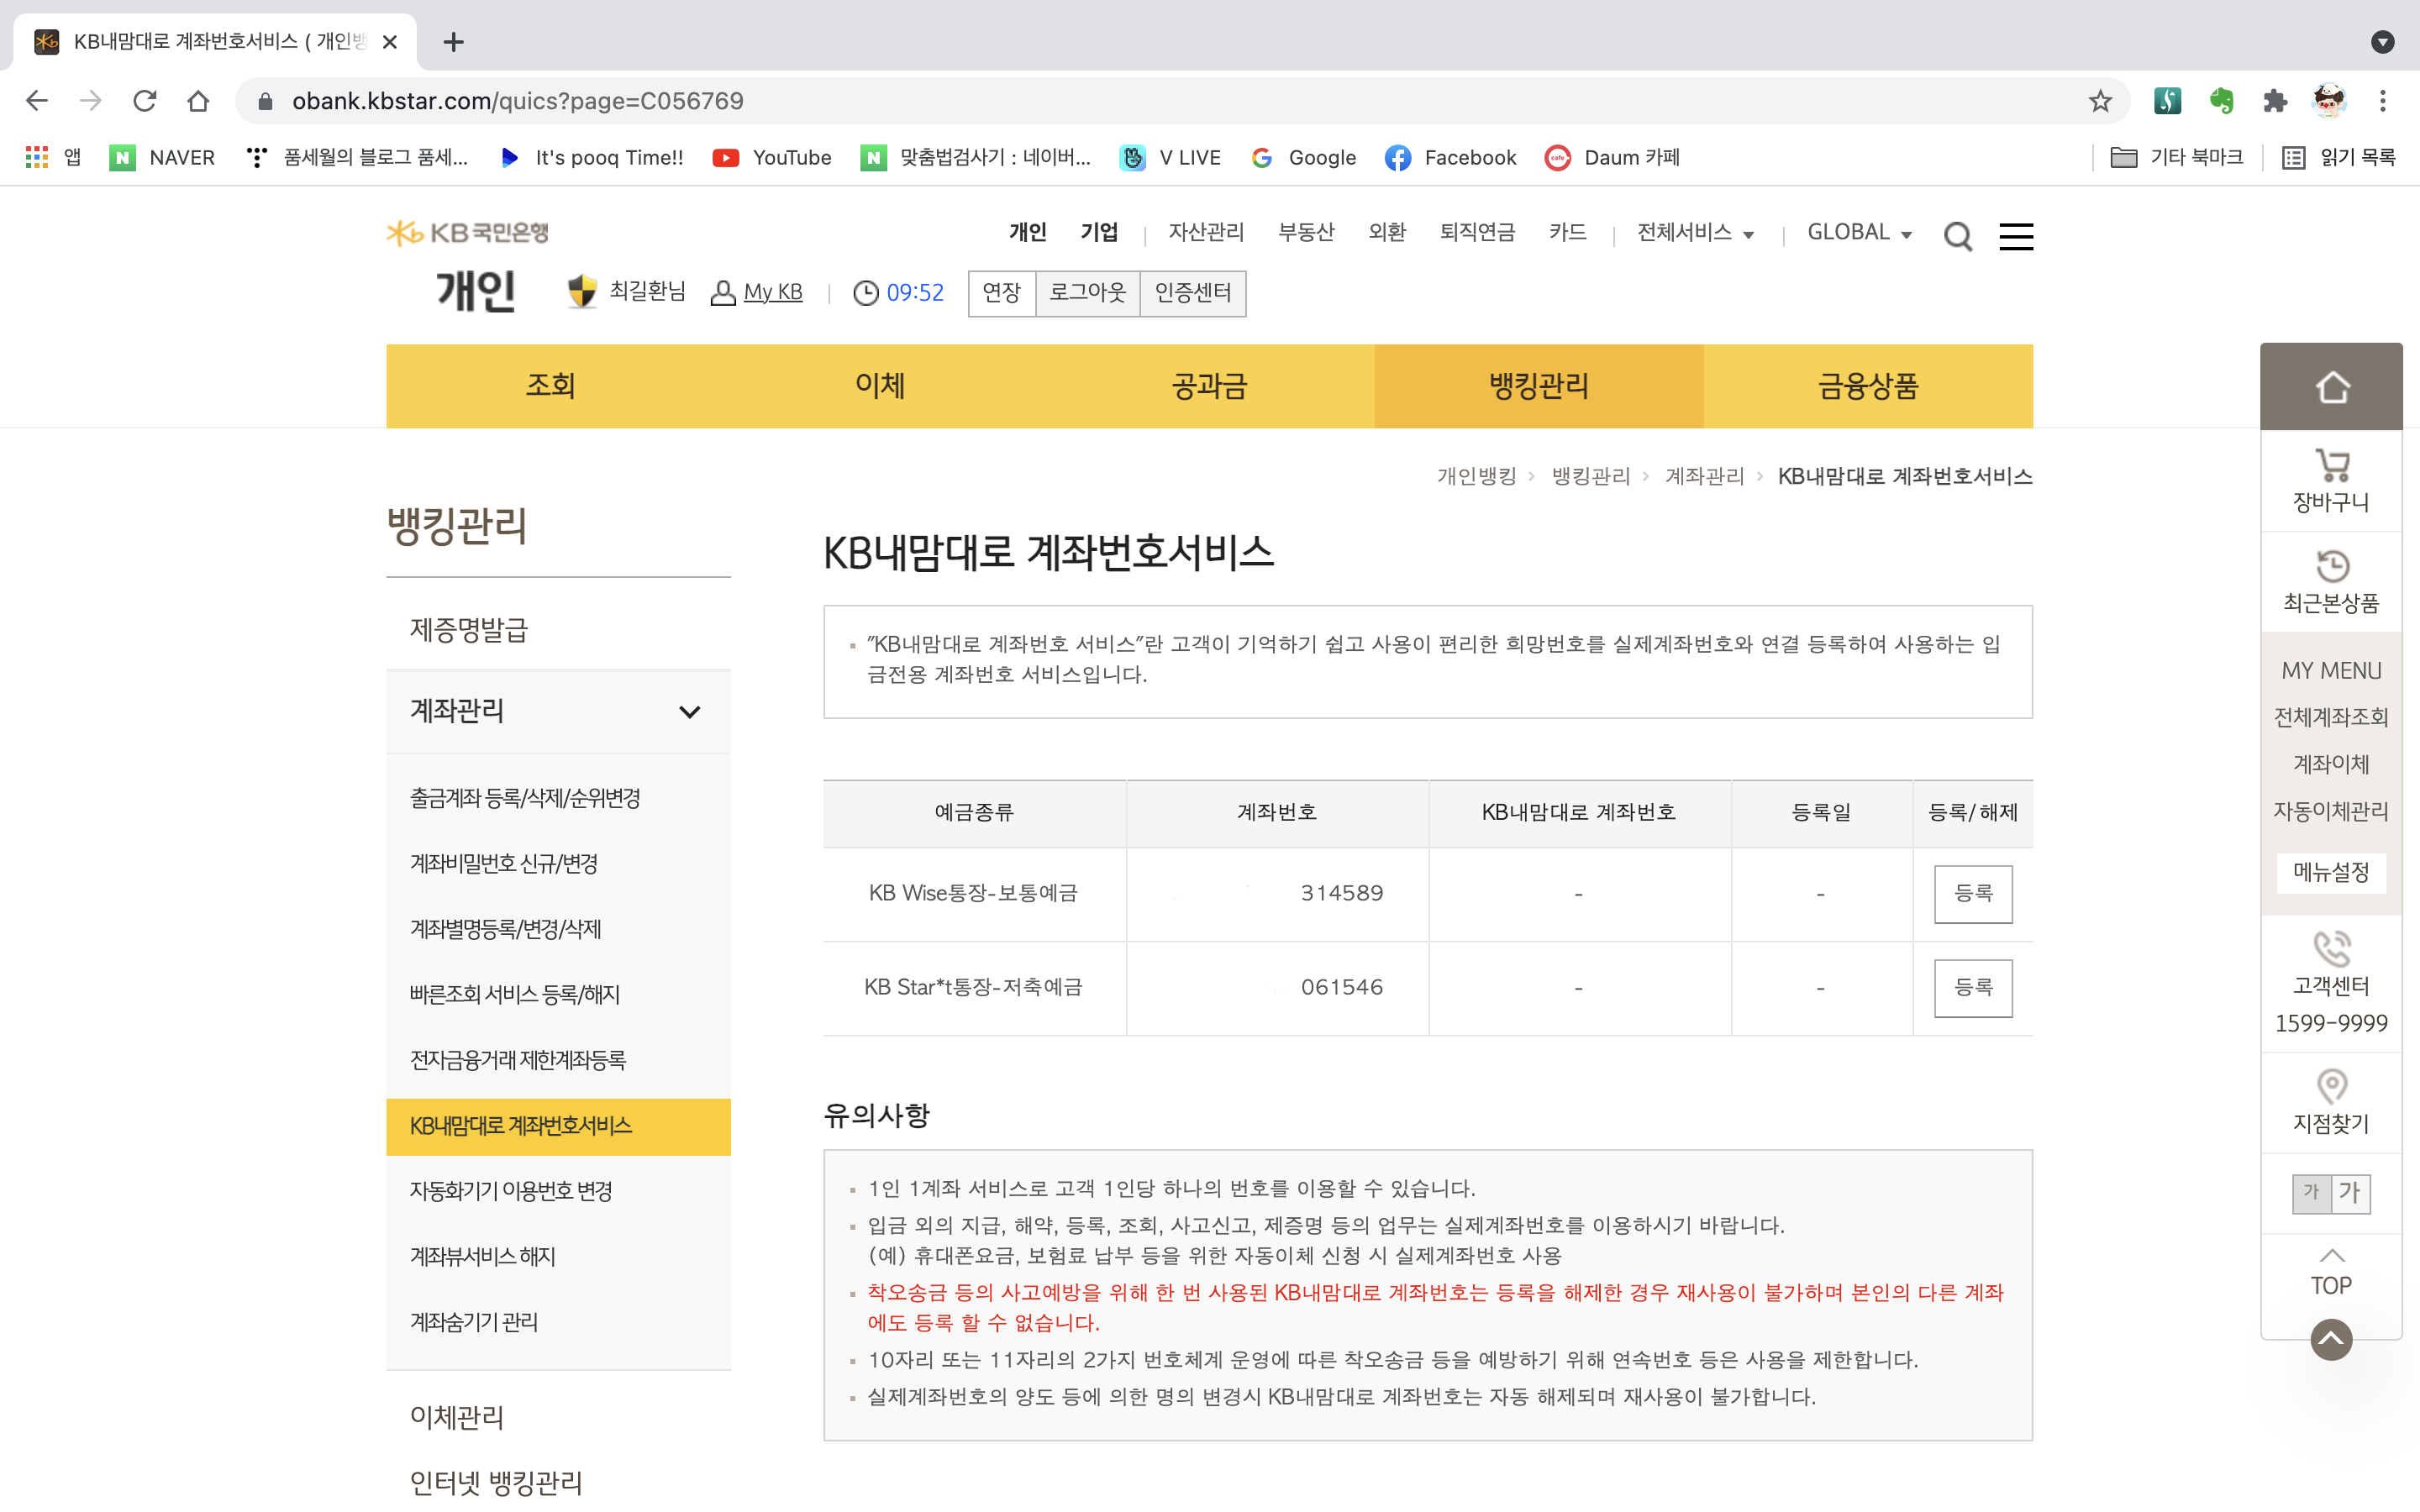
Task: Click the home icon in the right sidebar
Action: [x=2330, y=387]
